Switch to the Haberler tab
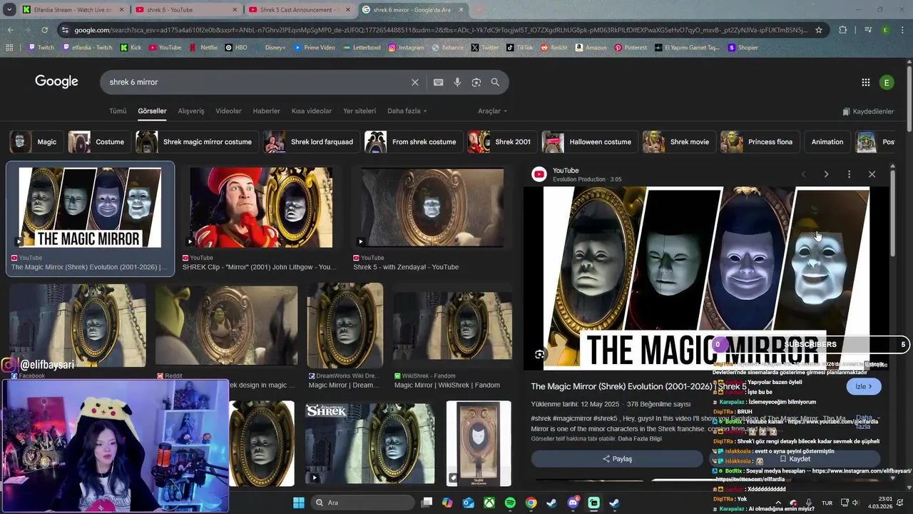This screenshot has width=913, height=514. (267, 111)
